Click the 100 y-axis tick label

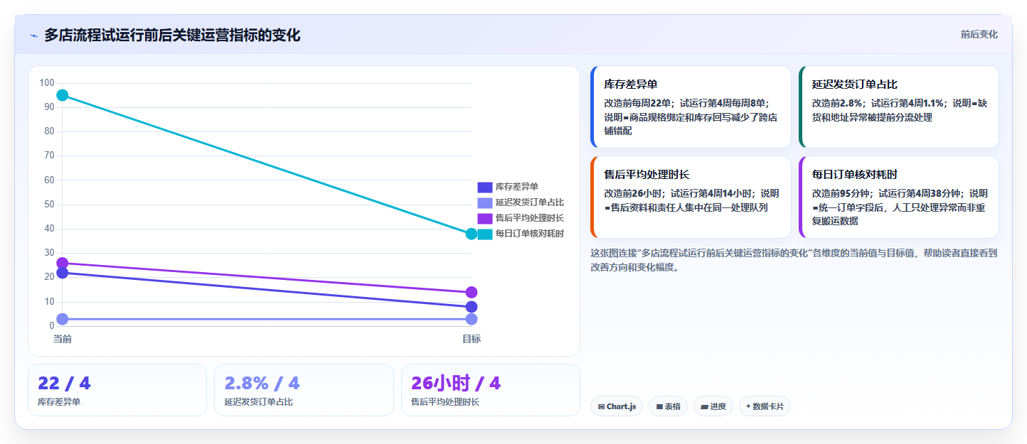[x=47, y=83]
